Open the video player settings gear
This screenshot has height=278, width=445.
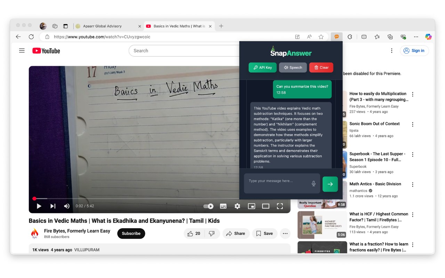237,206
